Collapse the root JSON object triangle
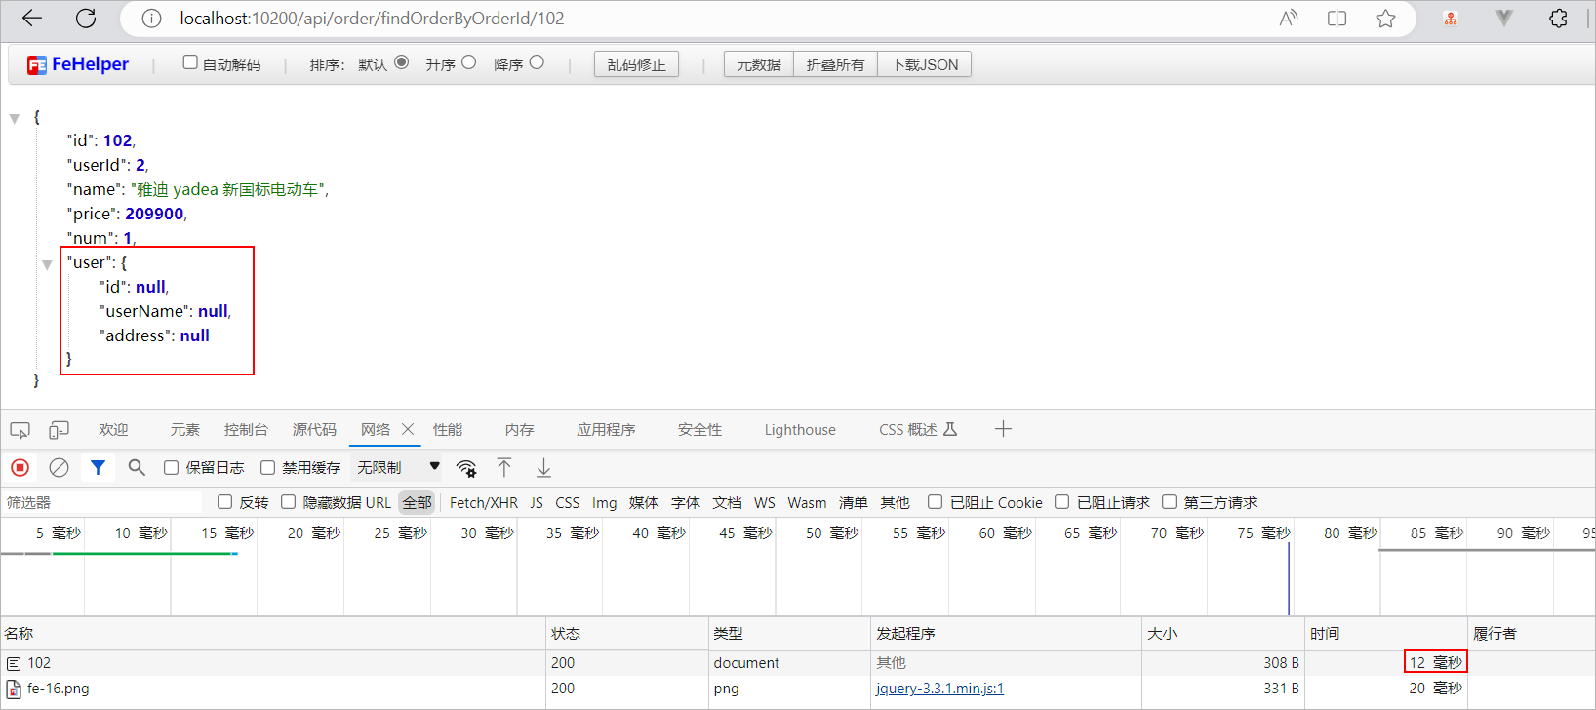The width and height of the screenshot is (1596, 710). point(15,118)
